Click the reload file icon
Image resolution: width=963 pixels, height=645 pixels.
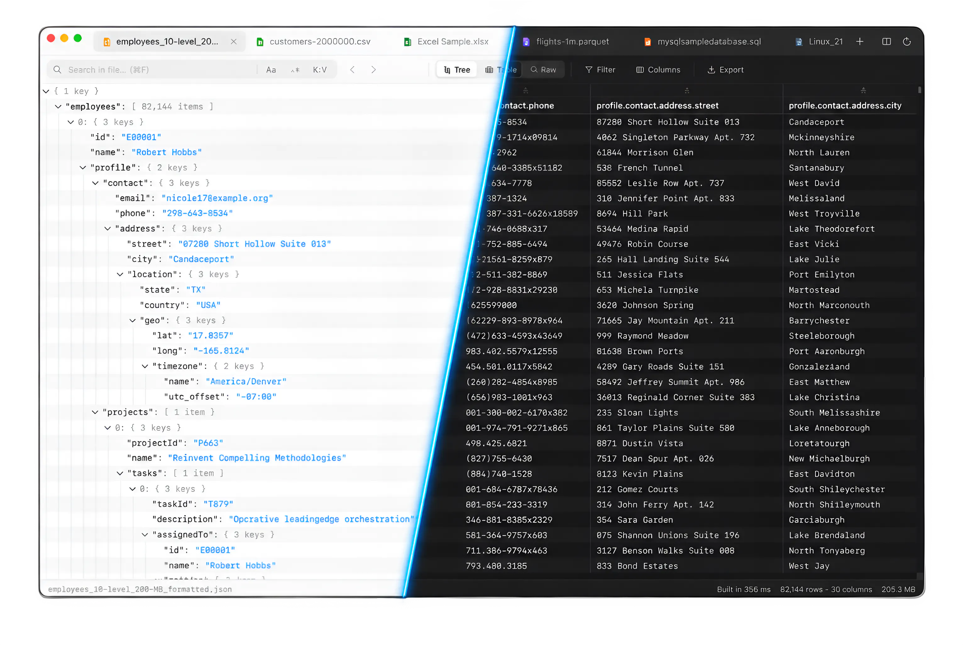(907, 41)
